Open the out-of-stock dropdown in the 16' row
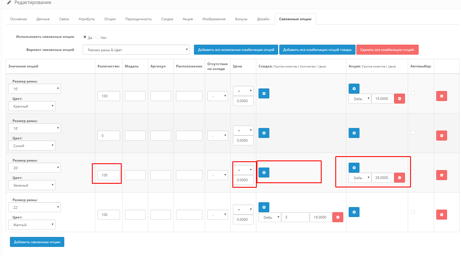The height and width of the screenshot is (256, 461). (218, 96)
